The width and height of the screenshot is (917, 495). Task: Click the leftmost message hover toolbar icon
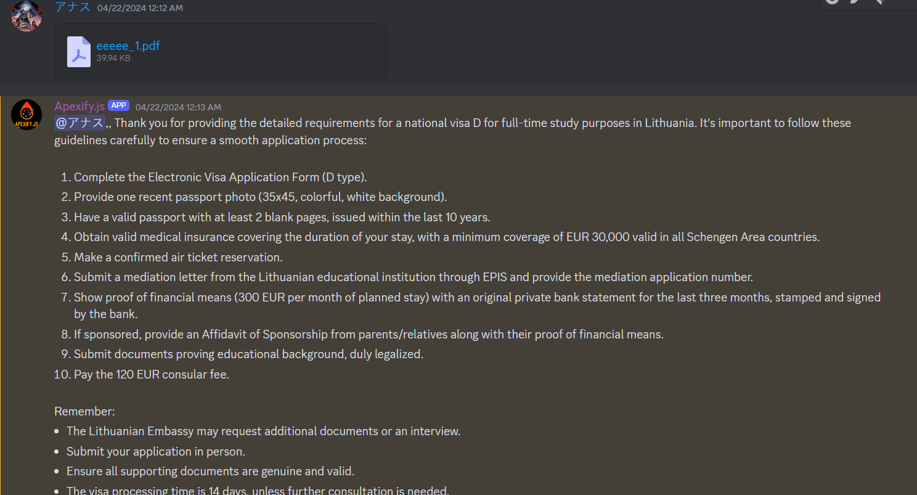click(833, 2)
